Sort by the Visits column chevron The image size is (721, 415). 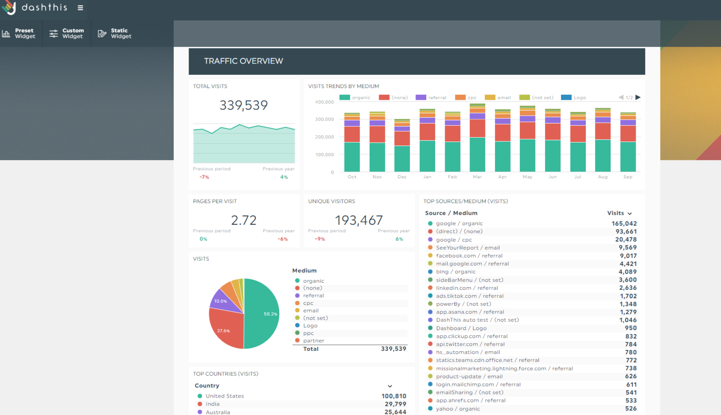[x=630, y=214]
